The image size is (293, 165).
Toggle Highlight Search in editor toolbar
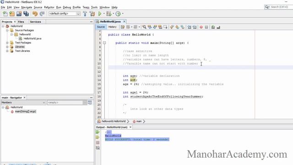tap(160, 27)
